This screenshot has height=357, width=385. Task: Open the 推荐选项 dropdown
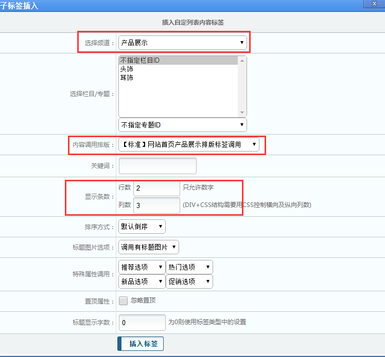(x=142, y=267)
